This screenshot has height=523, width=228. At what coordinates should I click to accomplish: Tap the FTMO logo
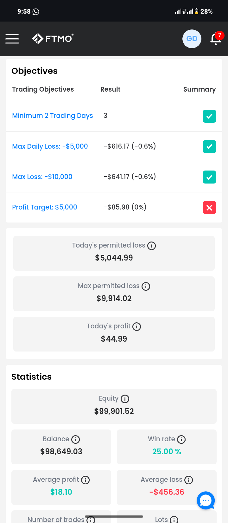53,39
